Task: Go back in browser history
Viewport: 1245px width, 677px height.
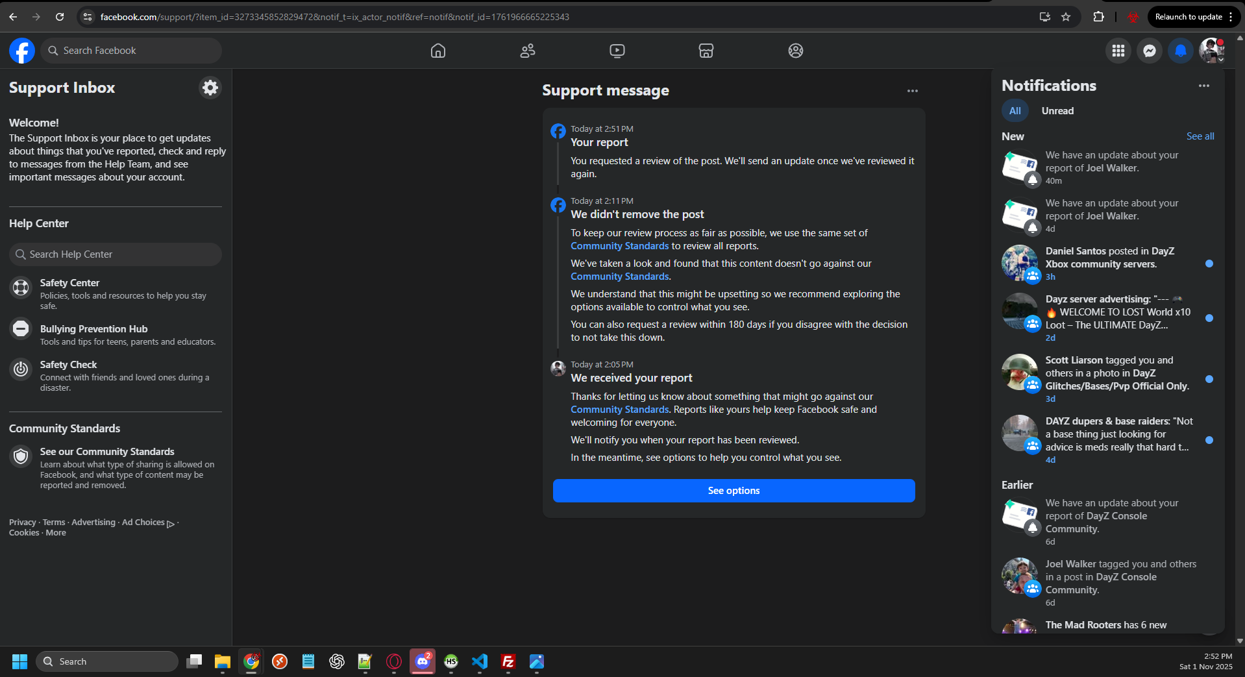Action: click(x=13, y=17)
